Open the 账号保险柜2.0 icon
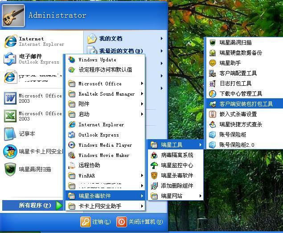This screenshot has height=233, width=283. point(213,145)
